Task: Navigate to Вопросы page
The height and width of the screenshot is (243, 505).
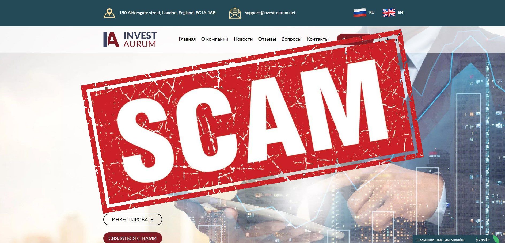Action: pos(291,39)
